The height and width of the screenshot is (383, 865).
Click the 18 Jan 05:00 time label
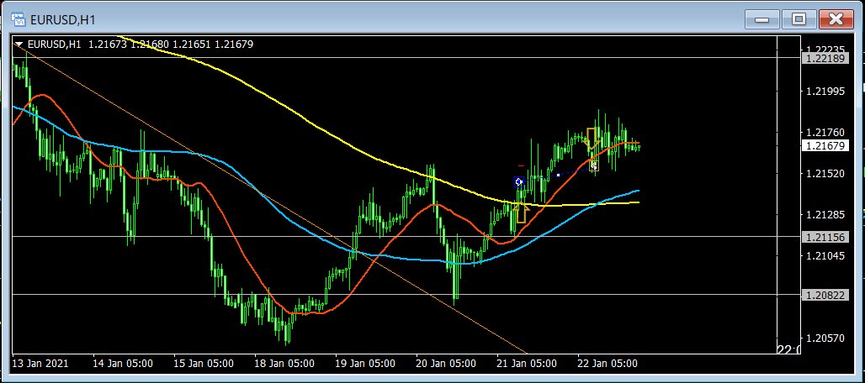click(x=284, y=364)
